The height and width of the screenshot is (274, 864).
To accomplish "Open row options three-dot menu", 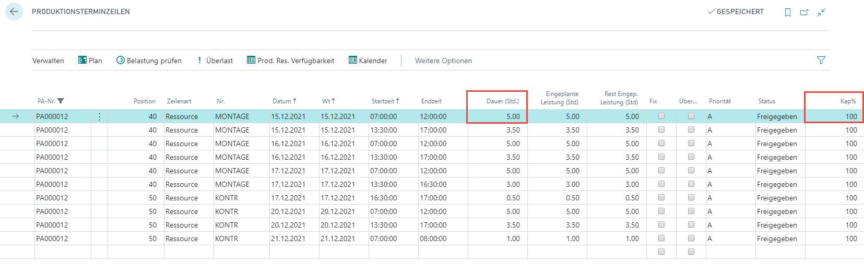I will click(99, 116).
